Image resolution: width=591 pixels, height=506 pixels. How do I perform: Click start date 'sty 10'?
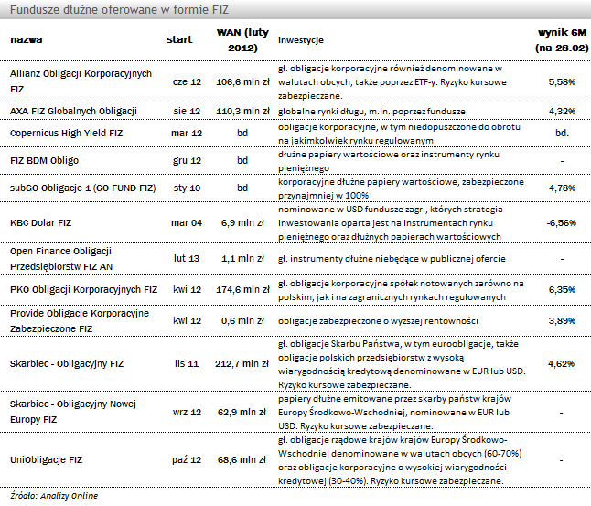(x=187, y=188)
